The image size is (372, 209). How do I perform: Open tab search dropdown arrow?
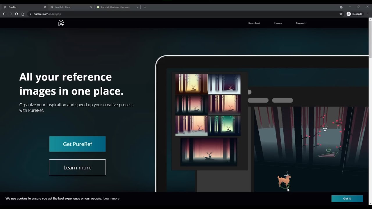tap(341, 7)
